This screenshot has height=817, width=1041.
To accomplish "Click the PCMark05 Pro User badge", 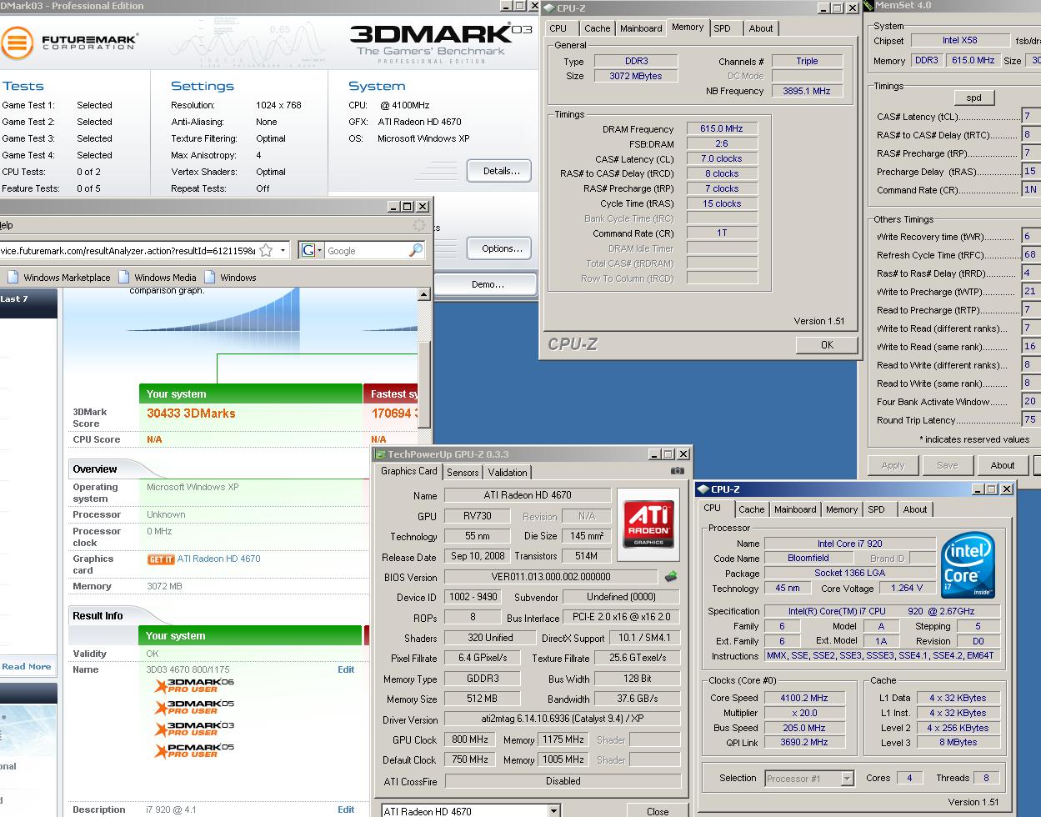I will [x=194, y=751].
